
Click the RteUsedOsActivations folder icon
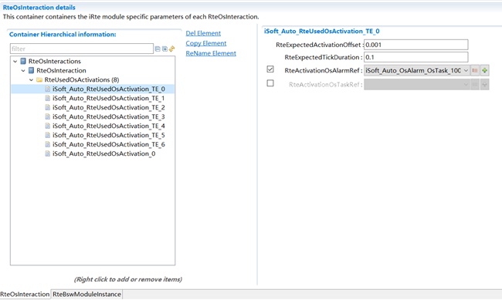tap(39, 79)
